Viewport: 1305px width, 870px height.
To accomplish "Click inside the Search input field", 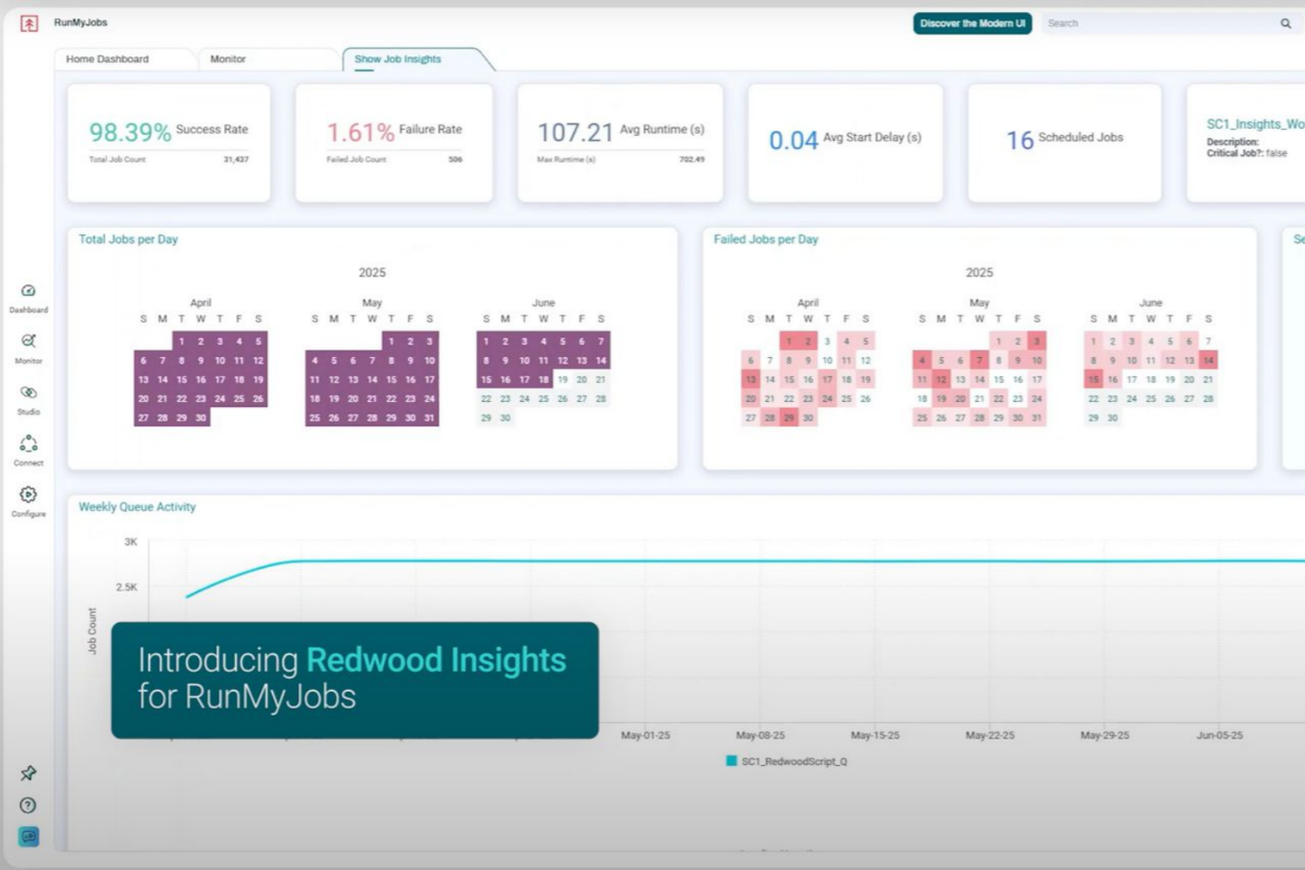I will click(x=1155, y=24).
